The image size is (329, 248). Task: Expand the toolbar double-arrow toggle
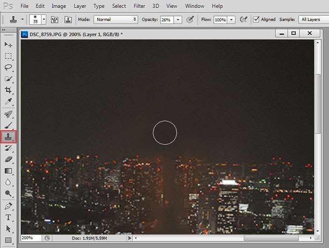click(3, 30)
